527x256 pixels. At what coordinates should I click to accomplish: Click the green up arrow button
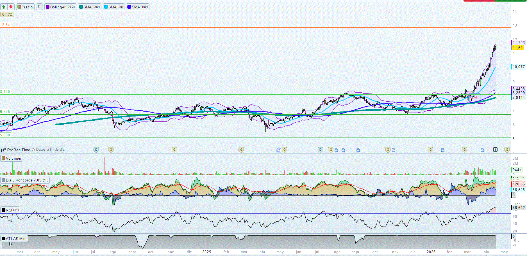(4, 7)
